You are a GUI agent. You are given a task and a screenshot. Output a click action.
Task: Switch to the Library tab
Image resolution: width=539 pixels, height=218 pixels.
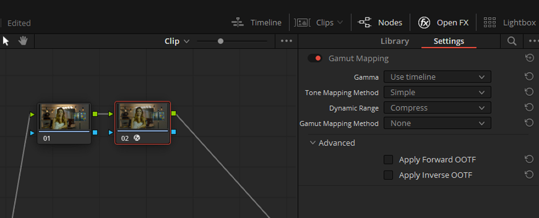[395, 41]
